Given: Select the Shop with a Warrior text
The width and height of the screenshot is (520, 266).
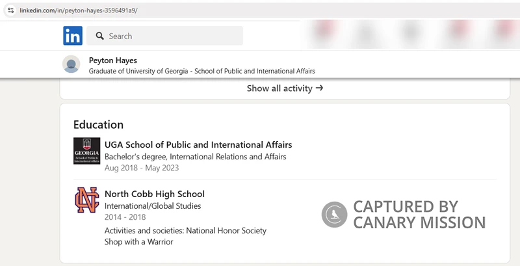Looking at the screenshot, I should pos(139,242).
